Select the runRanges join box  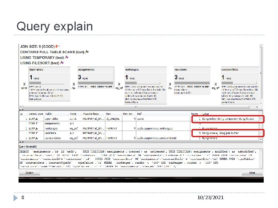pyautogui.click(x=146, y=85)
